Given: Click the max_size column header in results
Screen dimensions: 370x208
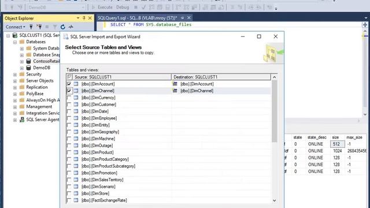Looking at the screenshot, I should [354, 138].
